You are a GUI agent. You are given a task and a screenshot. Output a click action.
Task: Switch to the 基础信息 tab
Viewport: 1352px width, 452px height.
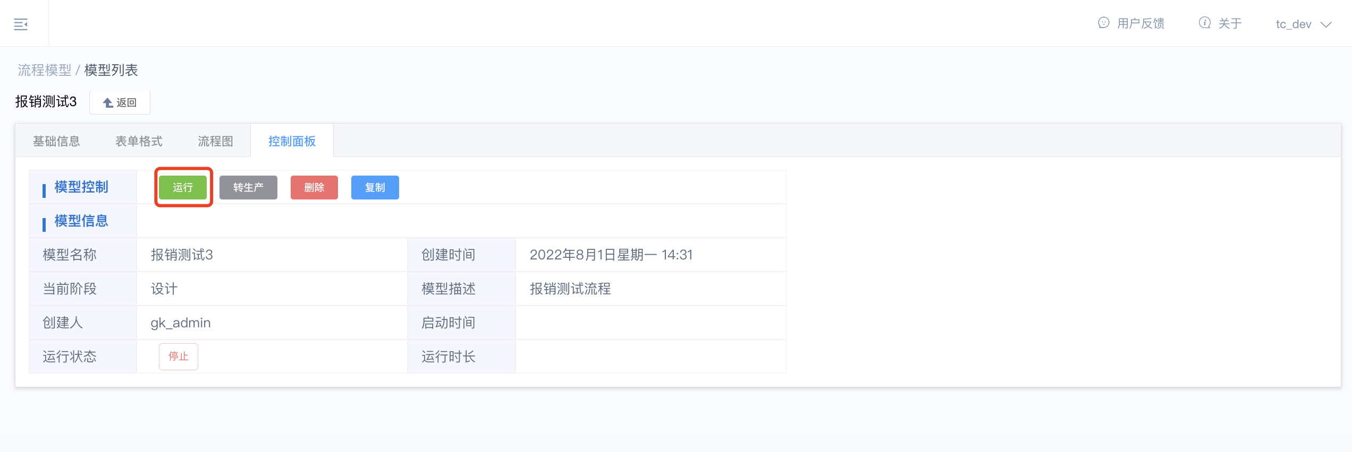click(x=56, y=141)
